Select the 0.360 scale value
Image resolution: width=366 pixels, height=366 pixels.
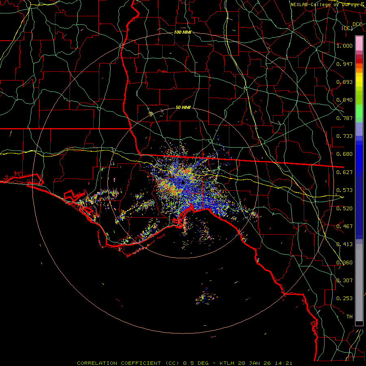[x=344, y=263]
